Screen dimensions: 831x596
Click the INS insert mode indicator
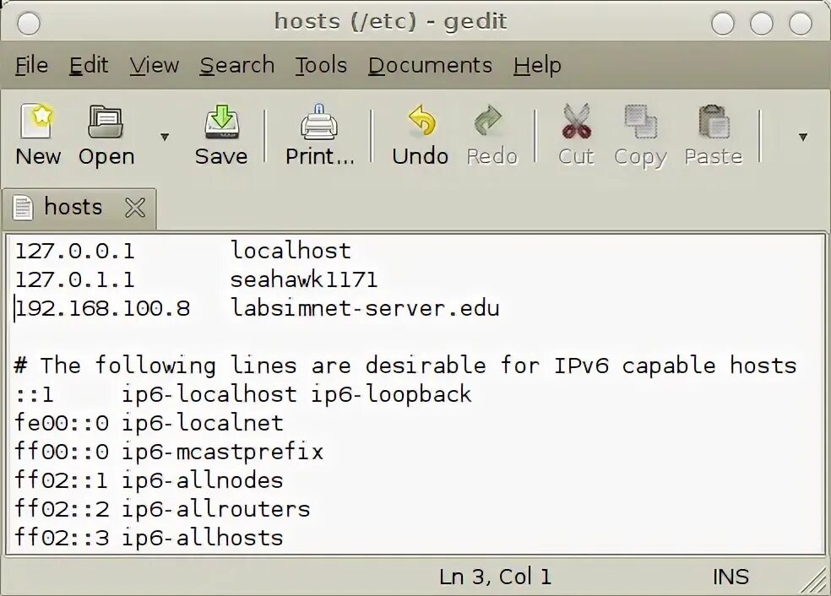[731, 577]
